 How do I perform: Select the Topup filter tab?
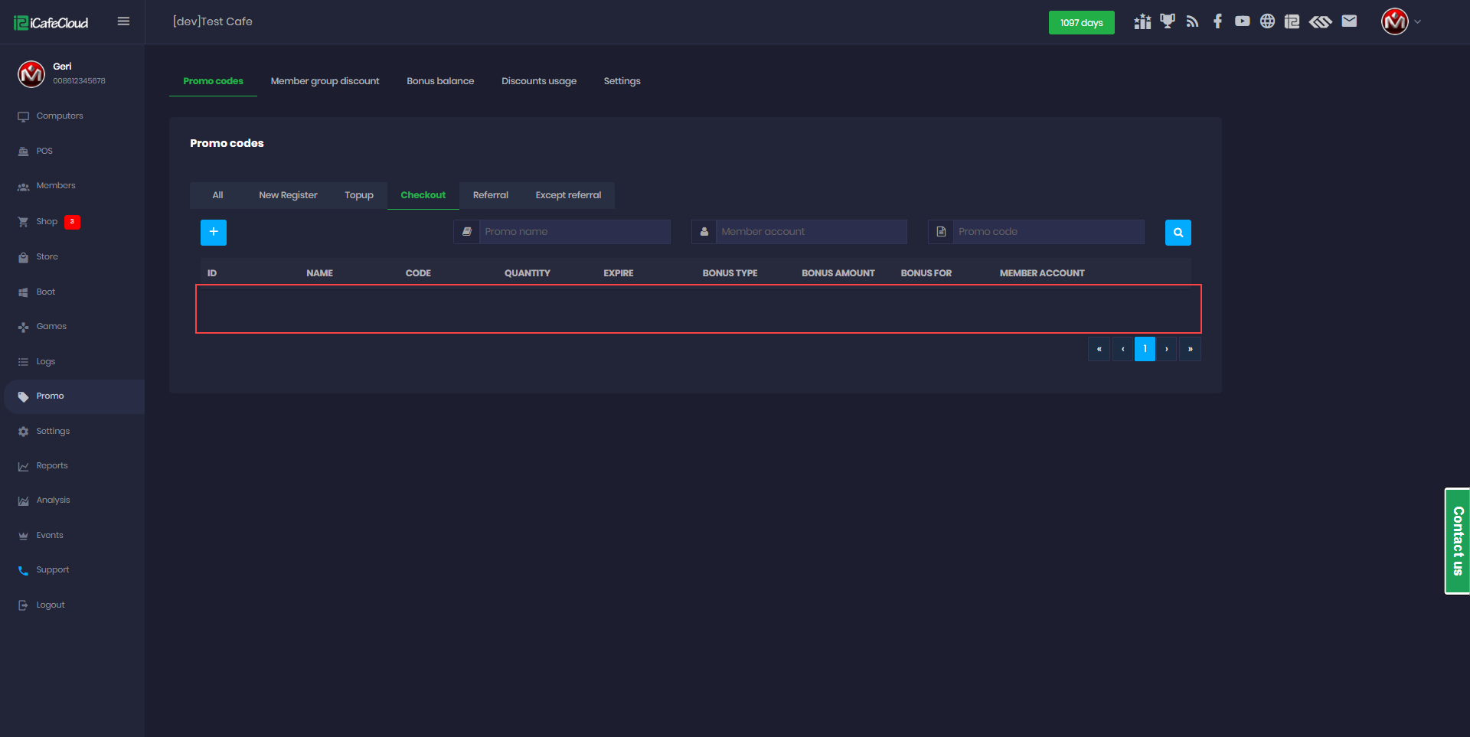point(358,195)
